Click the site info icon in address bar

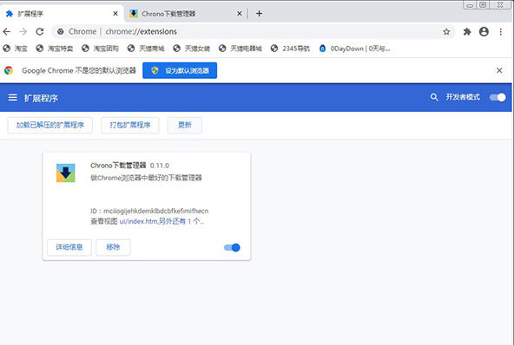point(60,32)
